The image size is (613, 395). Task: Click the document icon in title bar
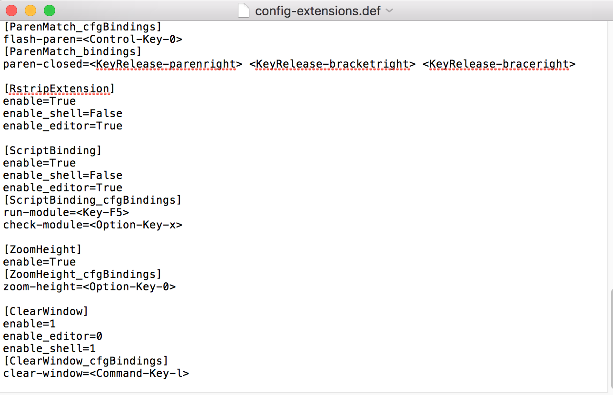point(243,10)
